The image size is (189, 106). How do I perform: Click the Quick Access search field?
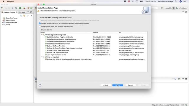(x=154, y=8)
